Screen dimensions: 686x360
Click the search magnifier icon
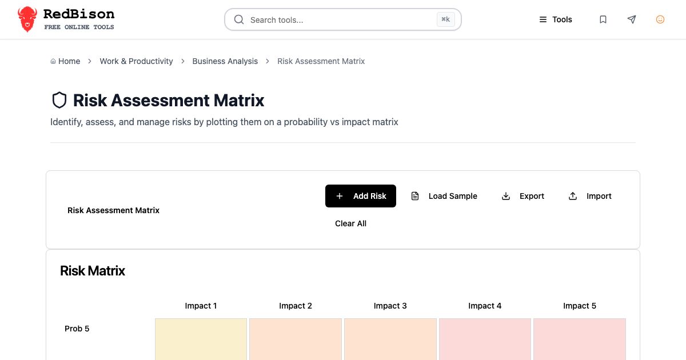pos(239,19)
